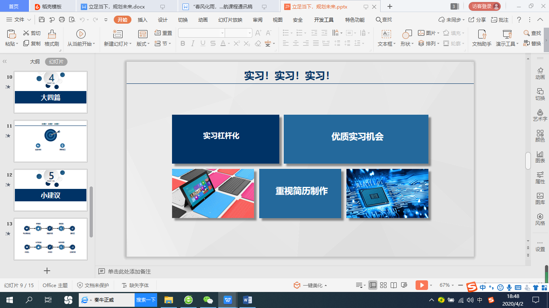Open Transition (切换) pane in right sidebar
This screenshot has width=549, height=308.
[x=540, y=94]
